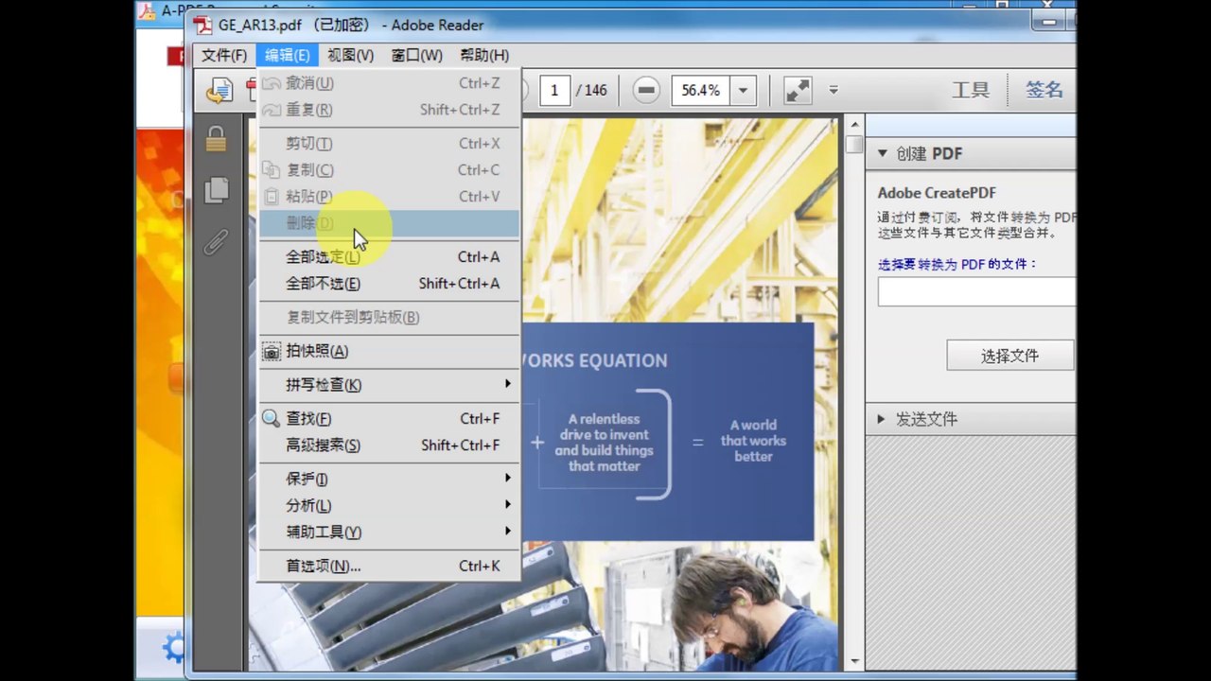
Task: Click the file to convert input field
Action: point(976,291)
